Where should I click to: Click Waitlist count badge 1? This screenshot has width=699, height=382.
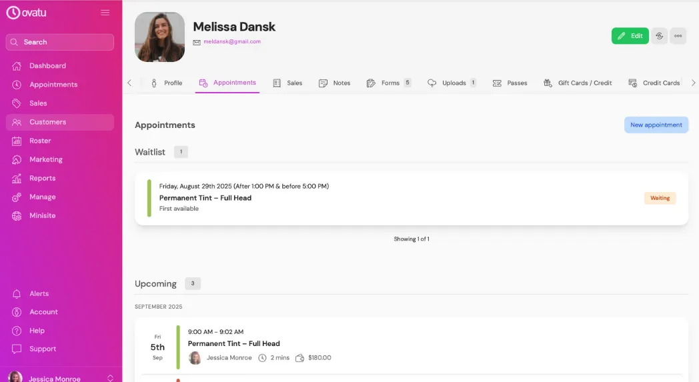(181, 152)
